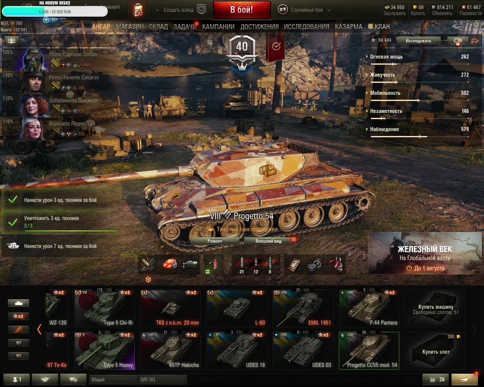The image size is (484, 387).
Task: Click the repair kit consumable icon
Action: pyautogui.click(x=314, y=265)
